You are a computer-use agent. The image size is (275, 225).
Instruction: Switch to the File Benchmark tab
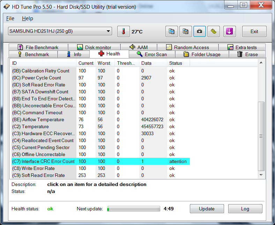[38, 47]
